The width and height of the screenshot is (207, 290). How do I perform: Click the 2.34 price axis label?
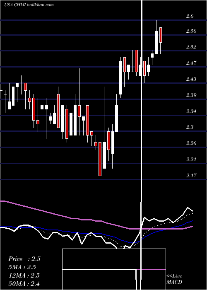pos(191,111)
